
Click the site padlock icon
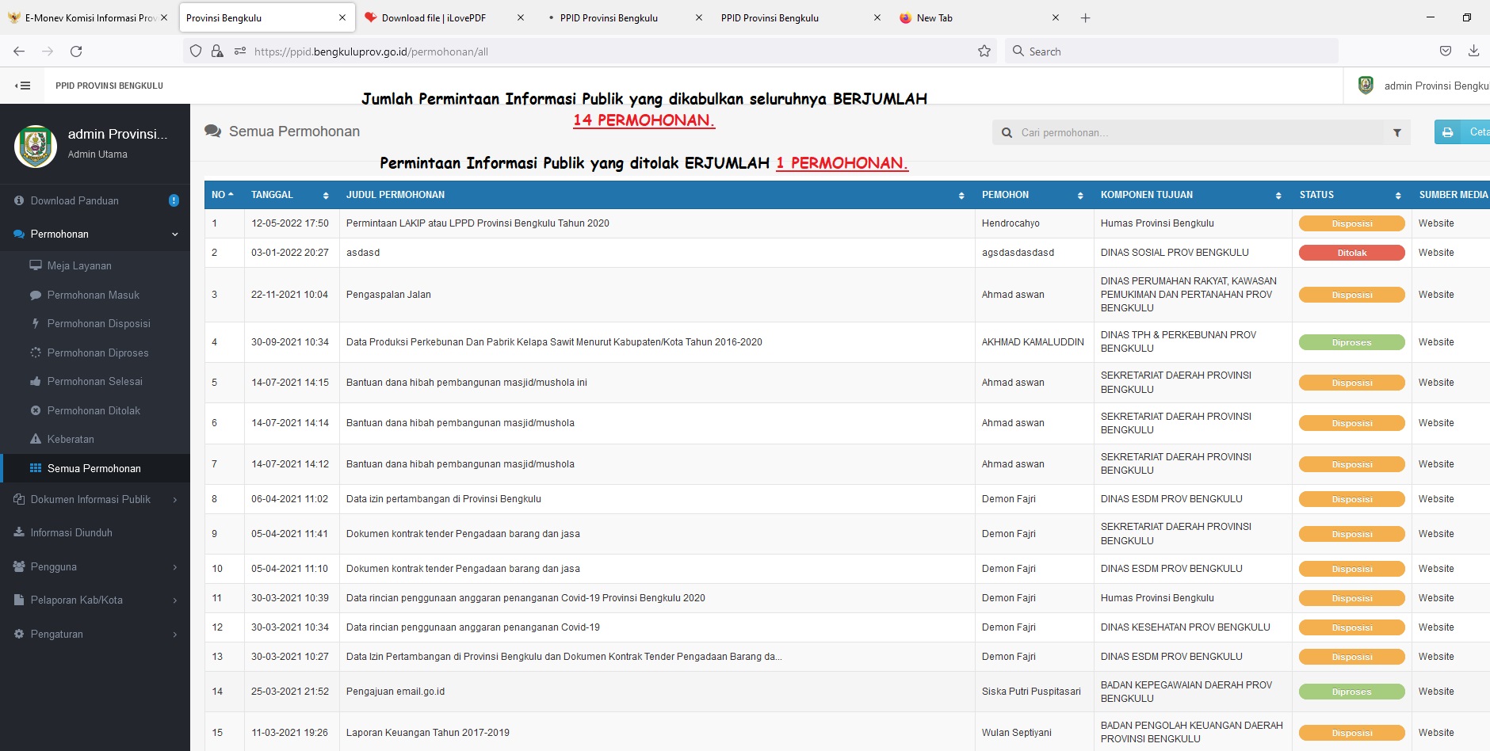pos(217,51)
